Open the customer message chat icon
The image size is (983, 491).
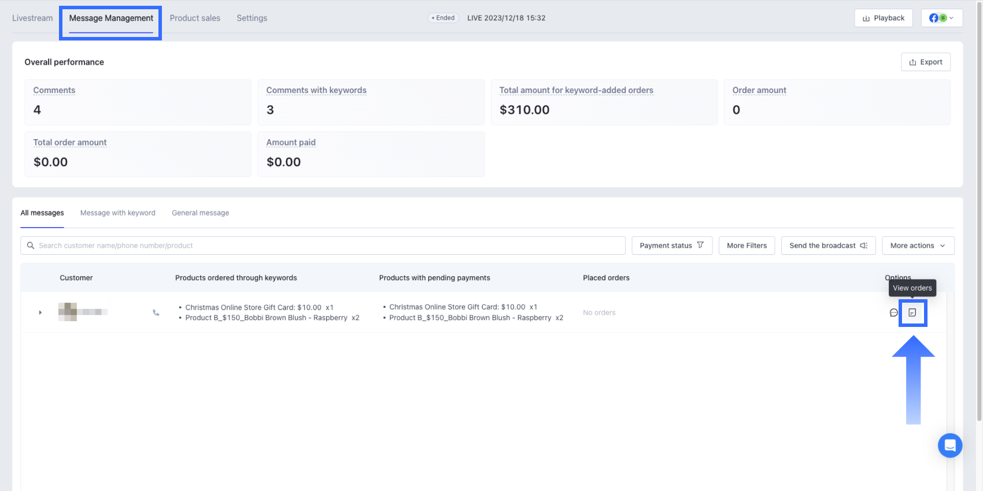[893, 313]
